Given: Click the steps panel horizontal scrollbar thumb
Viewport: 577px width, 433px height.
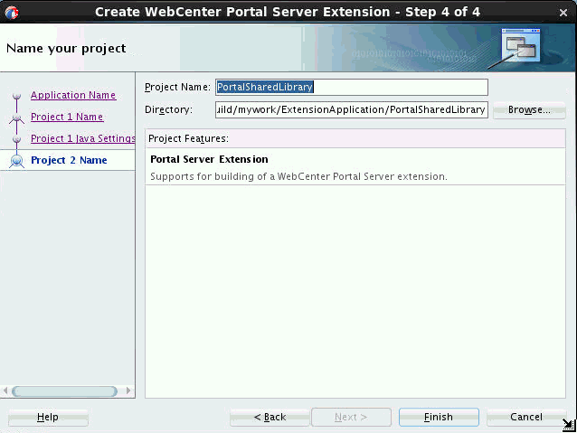Looking at the screenshot, I should coord(65,391).
